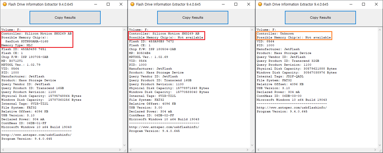Viewport: 383px width, 153px height.
Task: Click the right window title bar text
Action: coord(296,4)
